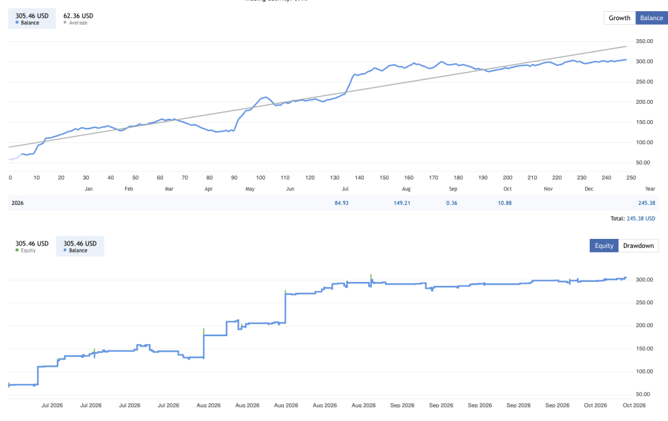The width and height of the screenshot is (668, 421).
Task: Toggle the Equity series in lower chart
Action: click(x=32, y=246)
